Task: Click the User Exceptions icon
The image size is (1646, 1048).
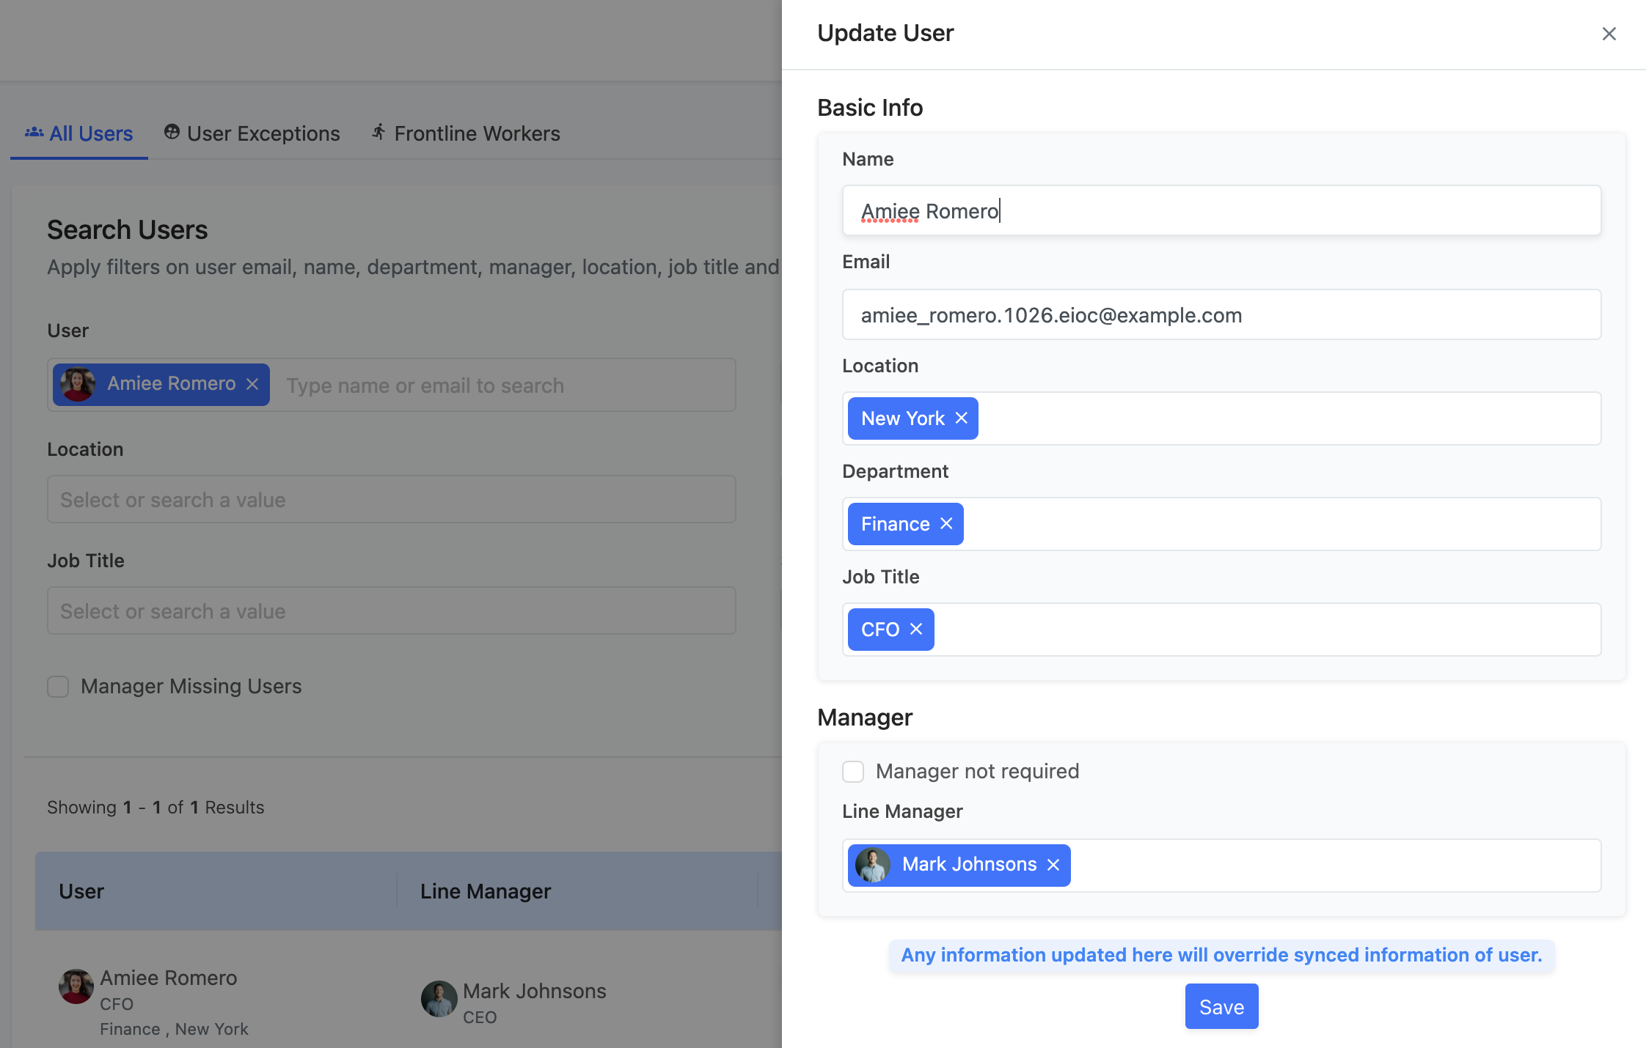Action: (172, 132)
